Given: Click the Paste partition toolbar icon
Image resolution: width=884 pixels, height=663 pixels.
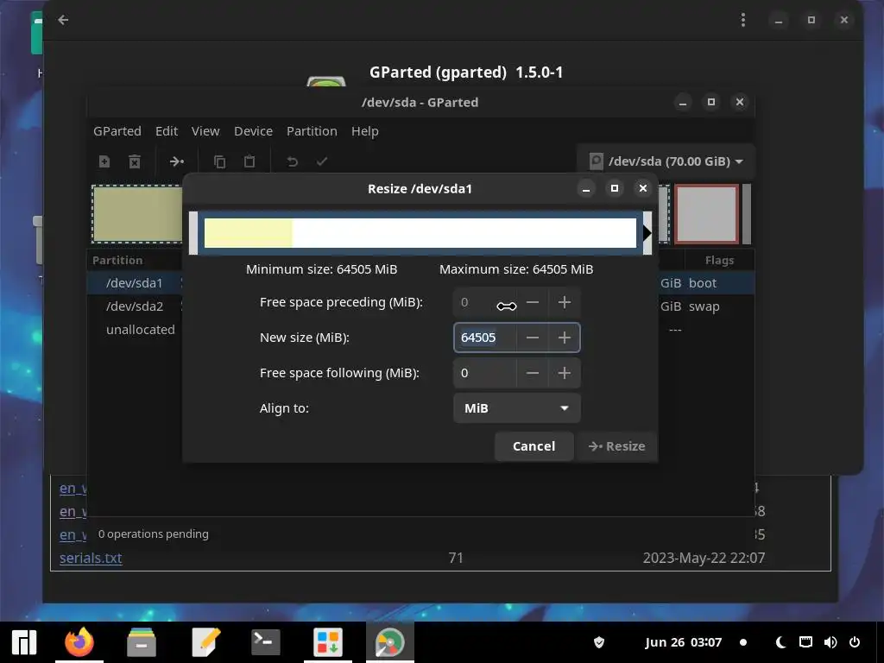Looking at the screenshot, I should pos(249,161).
